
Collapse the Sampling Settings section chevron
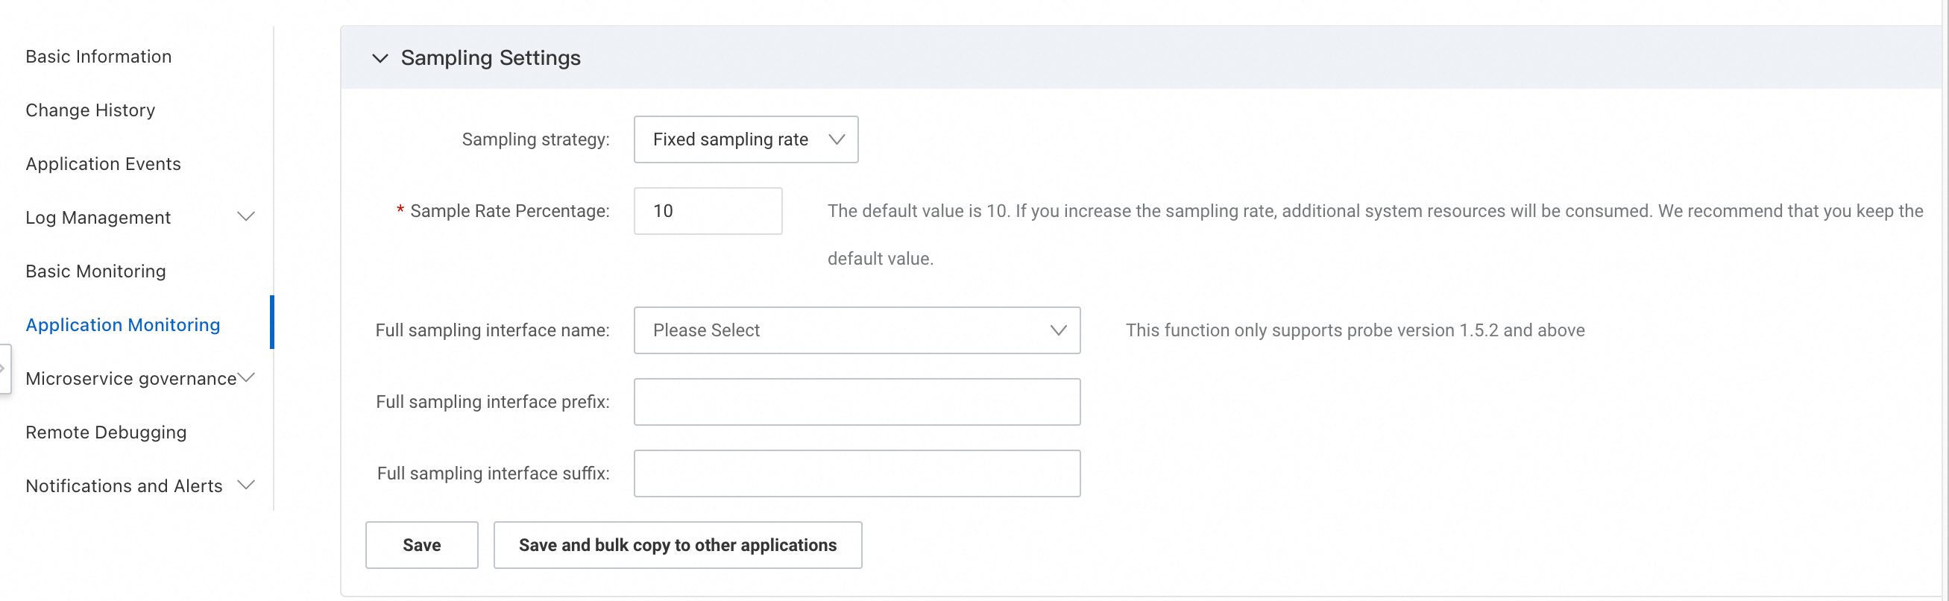point(380,58)
